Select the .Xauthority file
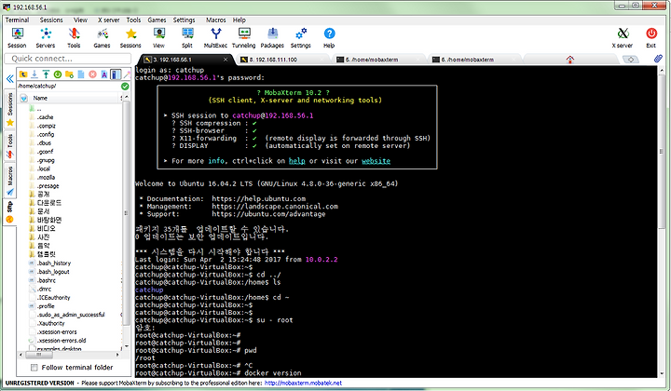 (50, 323)
